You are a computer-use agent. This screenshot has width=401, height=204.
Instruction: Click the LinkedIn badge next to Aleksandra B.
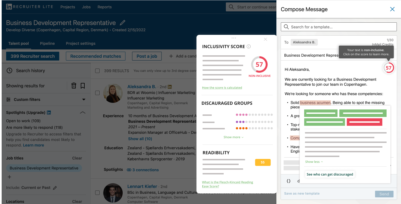coord(170,87)
